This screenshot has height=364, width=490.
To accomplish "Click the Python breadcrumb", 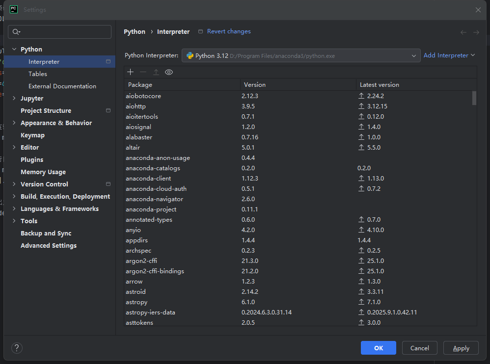I will point(135,31).
